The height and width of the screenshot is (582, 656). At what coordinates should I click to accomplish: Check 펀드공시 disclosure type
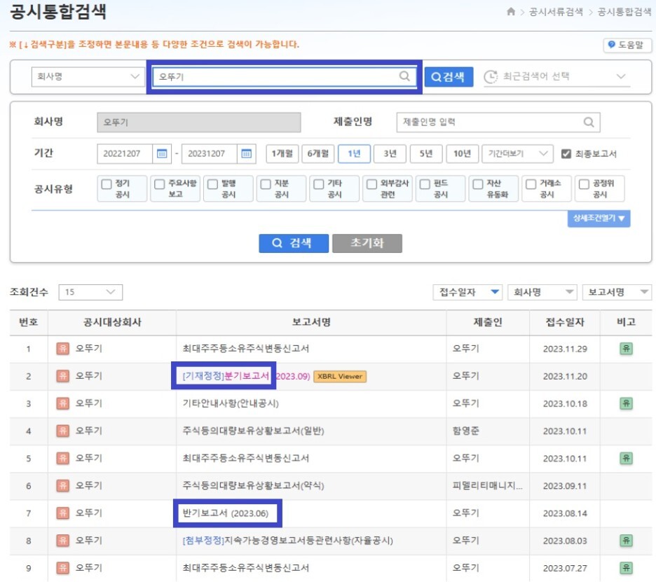click(x=425, y=184)
